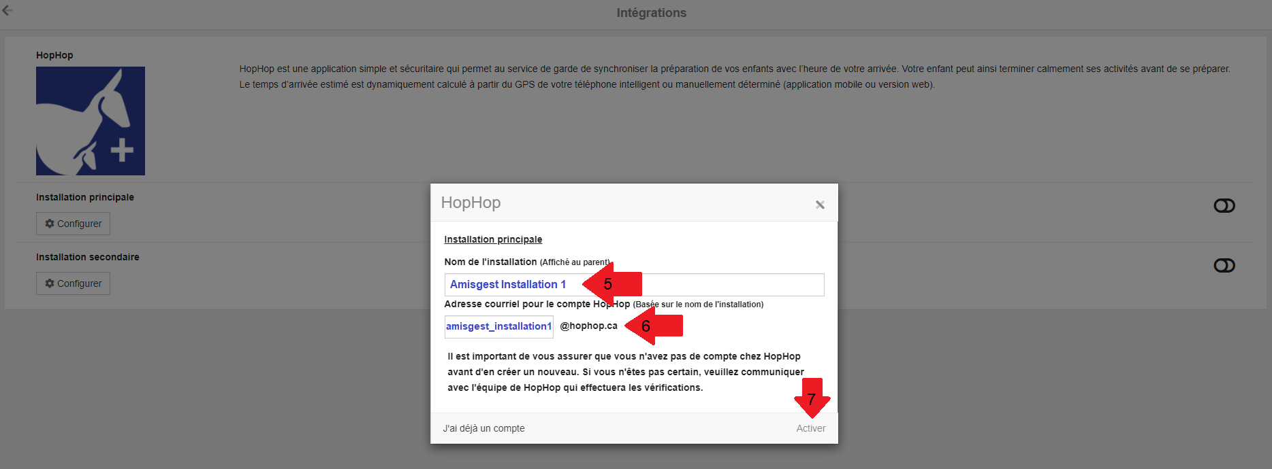The height and width of the screenshot is (469, 1272).
Task: Click Configurer under Installation secondaire
Action: coord(73,283)
